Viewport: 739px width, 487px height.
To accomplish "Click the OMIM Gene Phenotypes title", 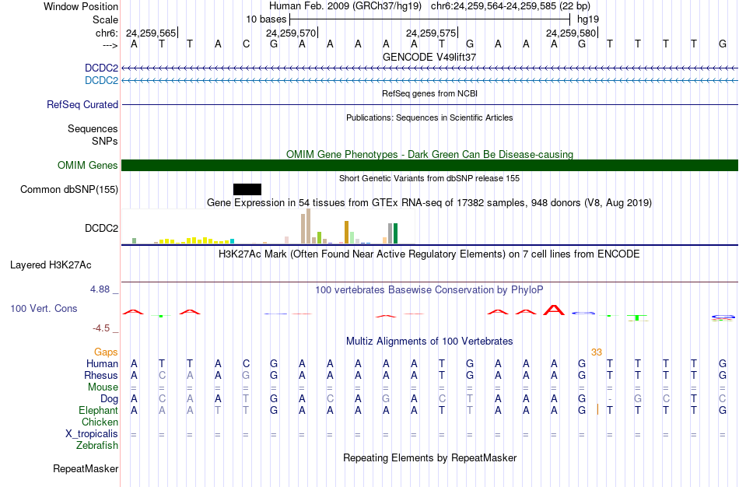I will (x=429, y=154).
